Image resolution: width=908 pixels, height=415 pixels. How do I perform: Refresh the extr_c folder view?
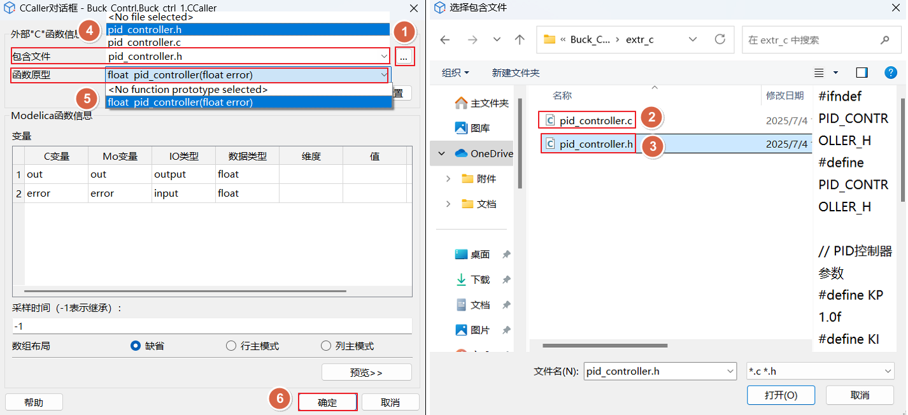click(720, 39)
